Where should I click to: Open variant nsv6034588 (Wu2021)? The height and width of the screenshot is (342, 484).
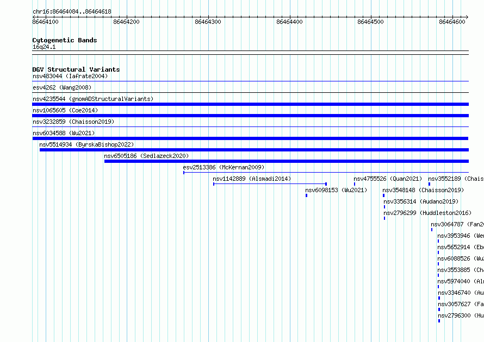click(64, 133)
